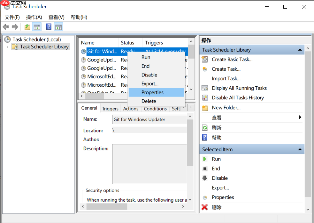Click the green Run arrow icon

point(205,159)
